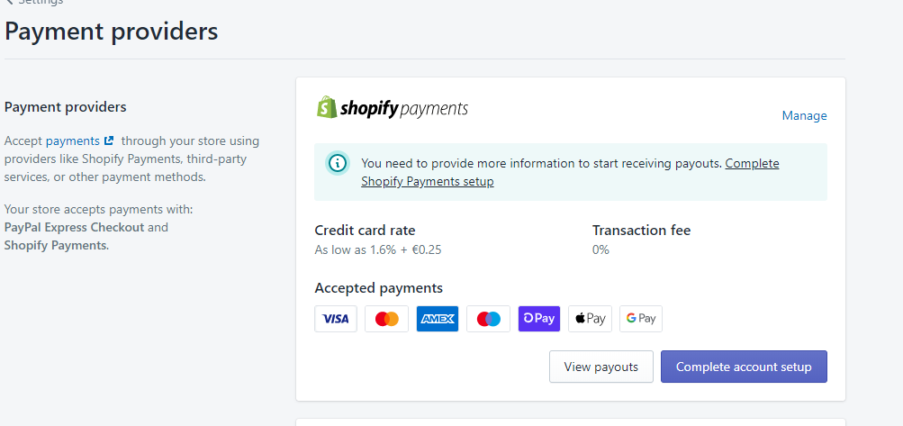Click the Shopify Payments logo

coord(393,108)
